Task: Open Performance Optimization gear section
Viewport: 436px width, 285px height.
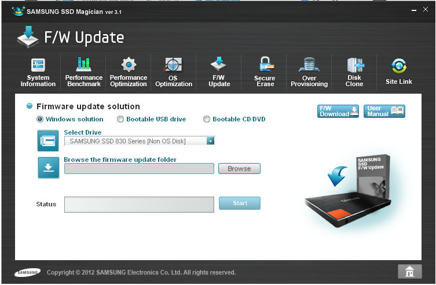Action: tap(129, 72)
